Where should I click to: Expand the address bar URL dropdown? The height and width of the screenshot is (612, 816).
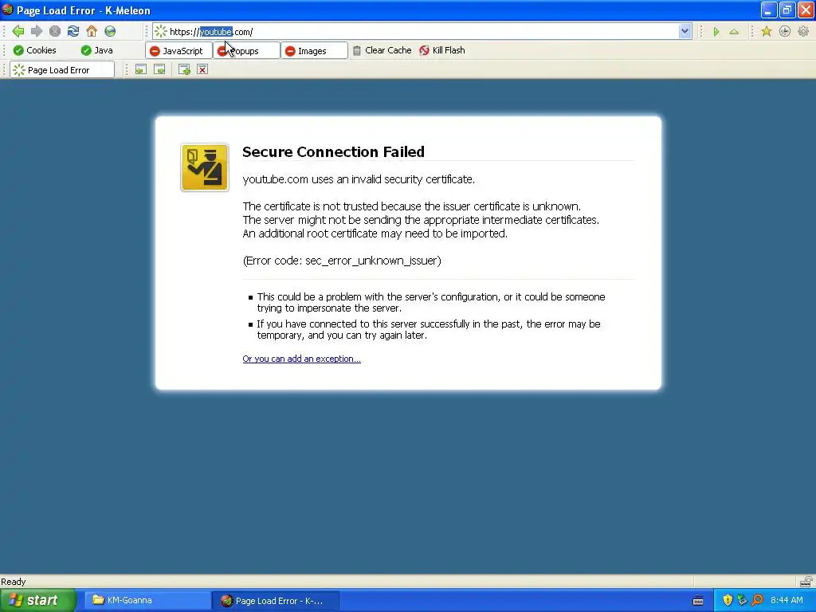685,31
